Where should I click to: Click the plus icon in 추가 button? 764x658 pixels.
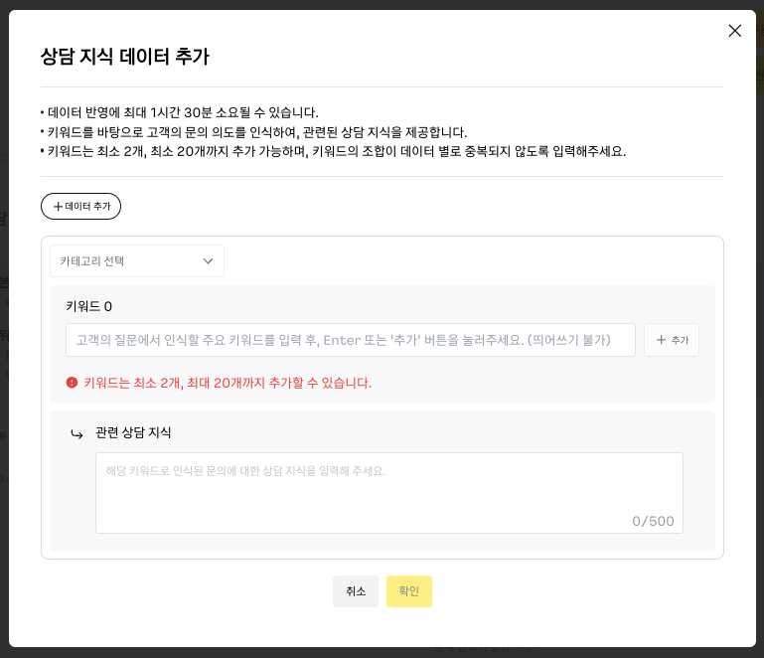pyautogui.click(x=661, y=340)
